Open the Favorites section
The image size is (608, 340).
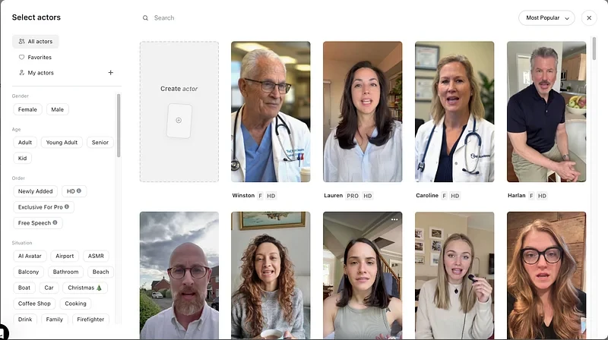click(35, 58)
